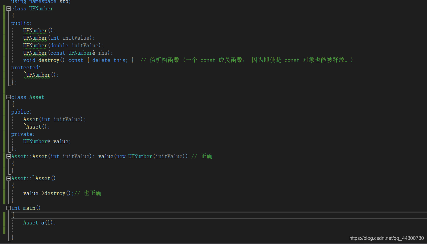The image size is (427, 244).
Task: Click the '~Asset();' declaration
Action: 37,127
